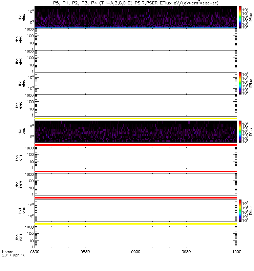Select the "tha elec" panel label
254x271 pixels.
pyautogui.click(x=22, y=17)
